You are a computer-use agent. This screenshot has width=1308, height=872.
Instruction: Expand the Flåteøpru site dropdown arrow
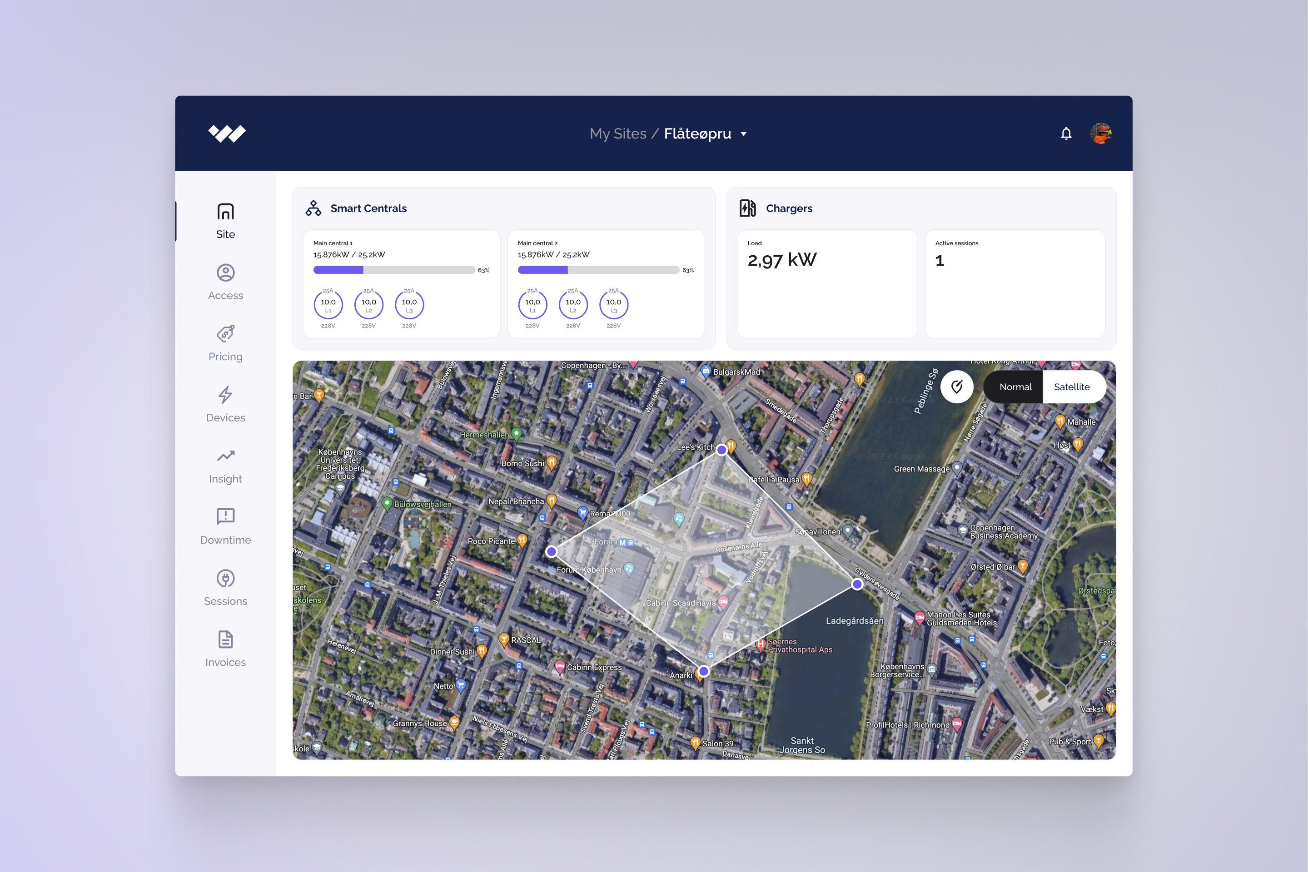point(743,134)
